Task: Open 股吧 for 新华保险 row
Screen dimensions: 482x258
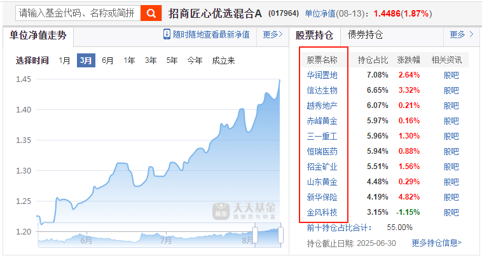Action: coord(451,197)
